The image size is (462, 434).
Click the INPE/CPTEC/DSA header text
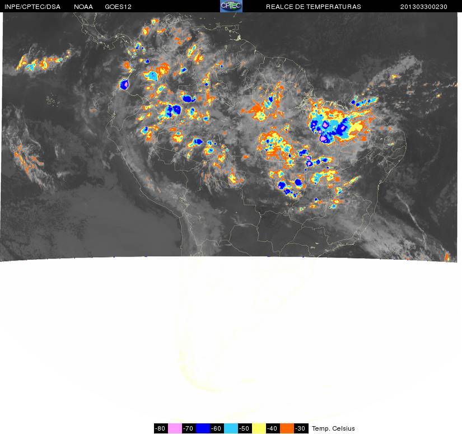(32, 7)
